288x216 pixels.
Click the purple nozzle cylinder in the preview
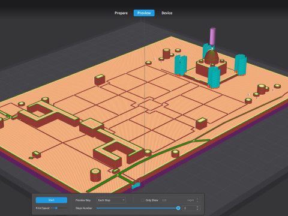213,36
